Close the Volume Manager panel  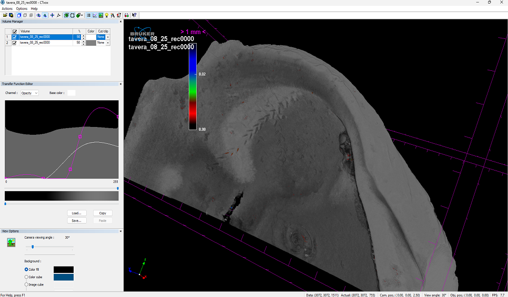coord(120,22)
